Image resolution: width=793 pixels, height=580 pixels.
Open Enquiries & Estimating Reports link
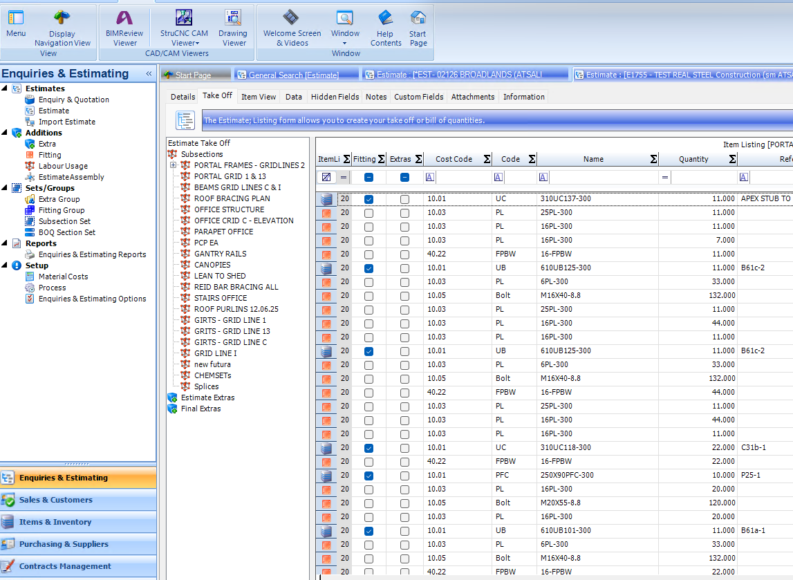pyautogui.click(x=92, y=254)
